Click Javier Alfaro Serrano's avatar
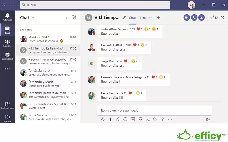228x142 pixels. point(91,32)
